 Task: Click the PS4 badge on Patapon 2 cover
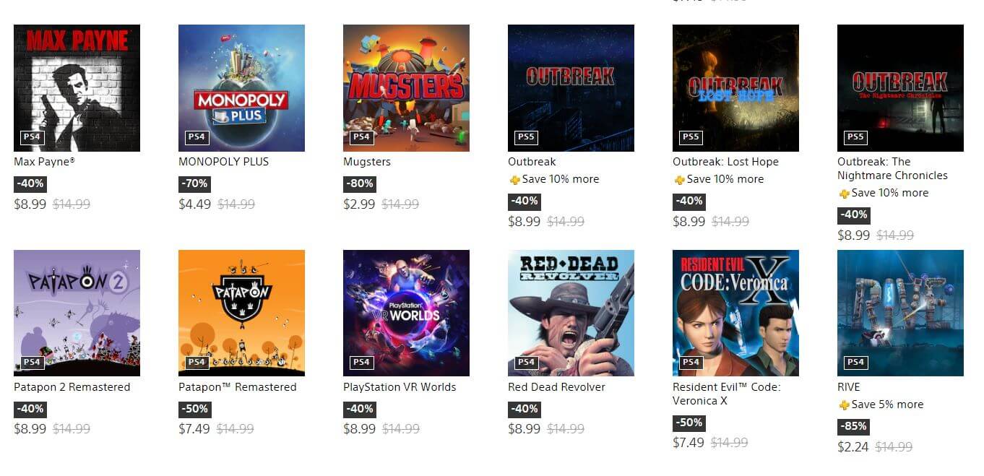[x=32, y=362]
